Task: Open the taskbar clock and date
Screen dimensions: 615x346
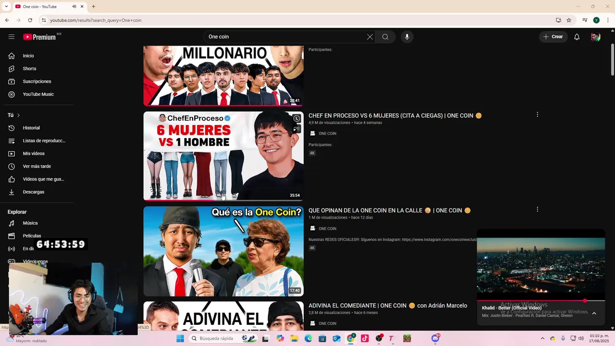Action: (599, 338)
